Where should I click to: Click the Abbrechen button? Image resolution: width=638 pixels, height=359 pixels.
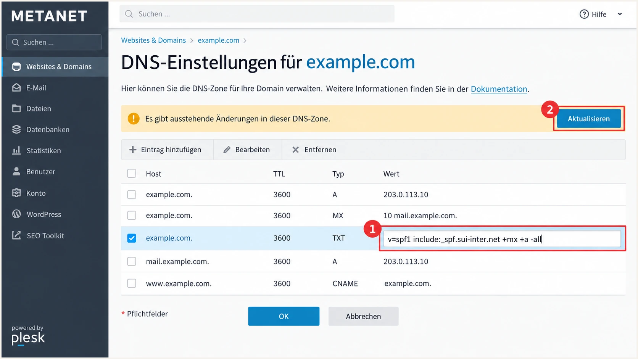(x=363, y=316)
